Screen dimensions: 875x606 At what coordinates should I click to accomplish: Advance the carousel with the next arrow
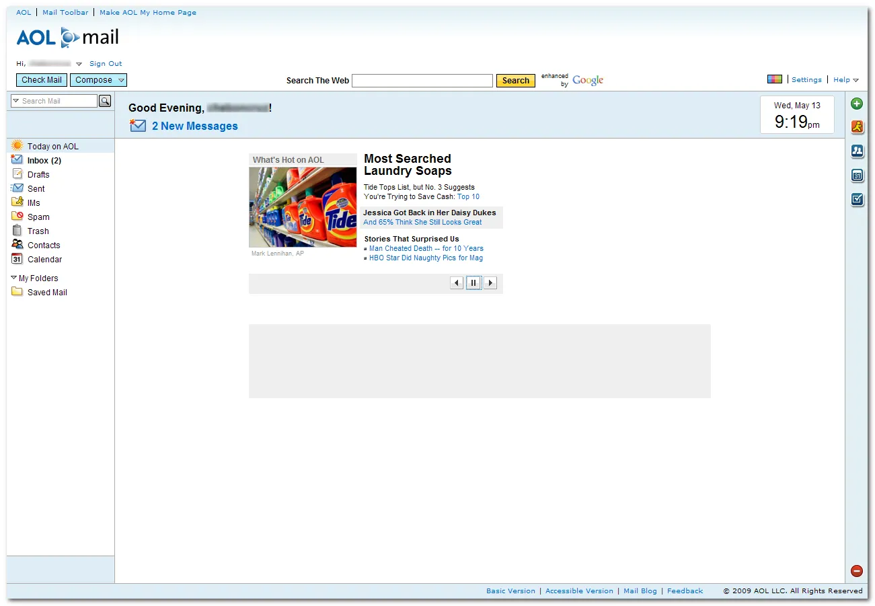[x=490, y=282]
